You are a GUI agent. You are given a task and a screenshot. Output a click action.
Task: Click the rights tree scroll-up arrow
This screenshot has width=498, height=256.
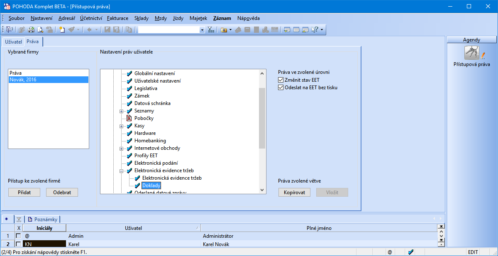[x=262, y=73]
